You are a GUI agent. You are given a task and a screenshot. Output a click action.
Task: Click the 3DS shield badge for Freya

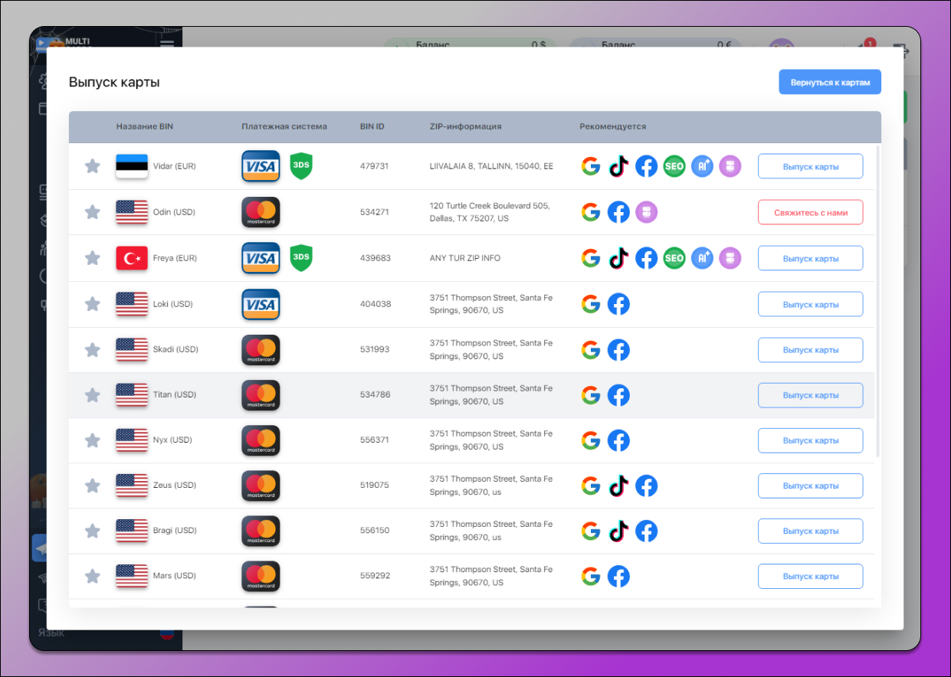[x=301, y=258]
